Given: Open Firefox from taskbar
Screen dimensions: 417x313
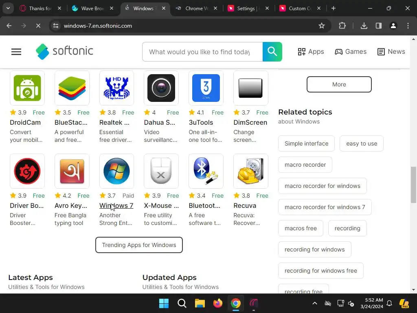Looking at the screenshot, I should point(217,303).
